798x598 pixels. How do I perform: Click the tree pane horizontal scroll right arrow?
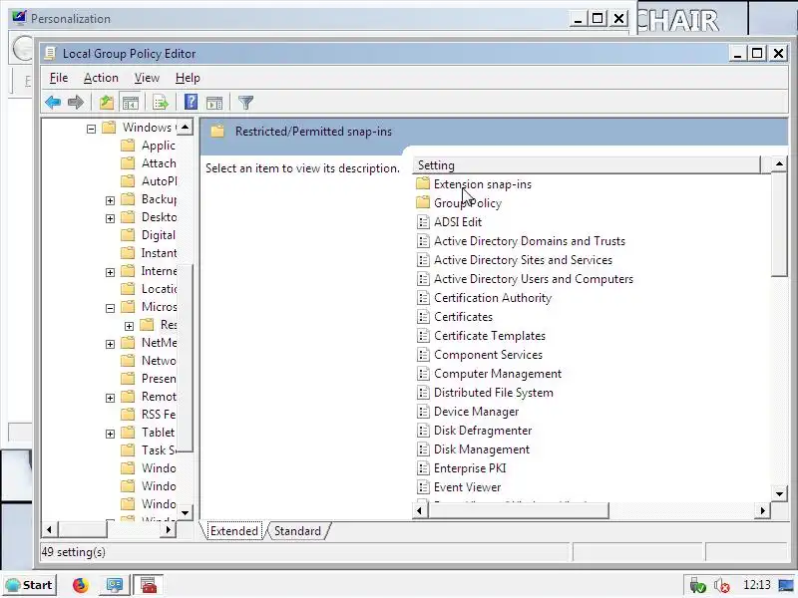pos(168,530)
